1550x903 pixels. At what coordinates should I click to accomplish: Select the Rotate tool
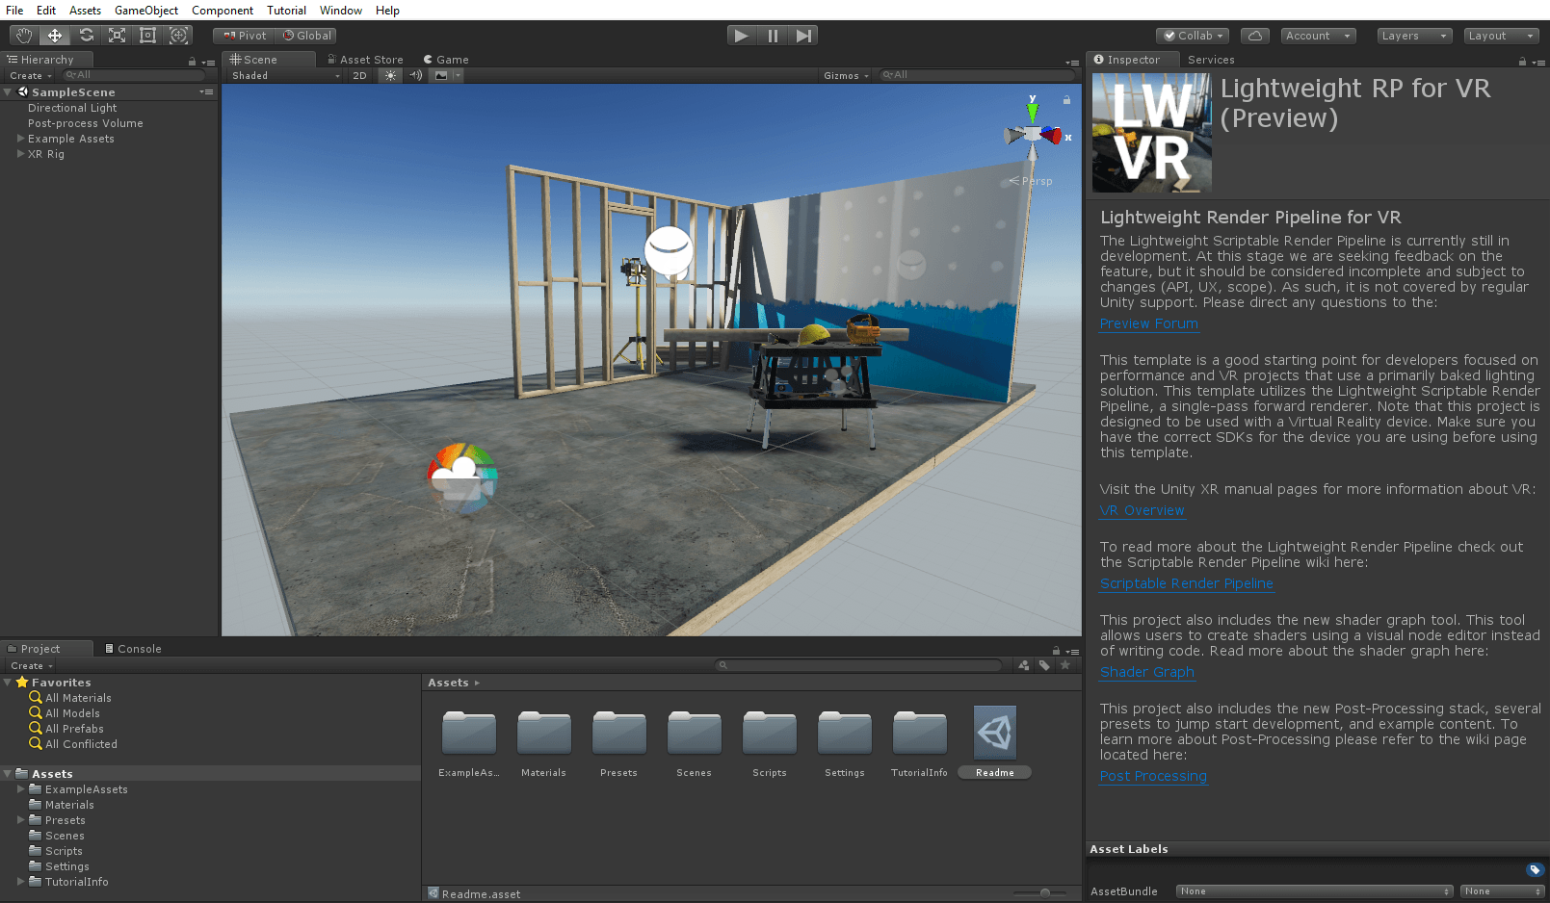[86, 35]
